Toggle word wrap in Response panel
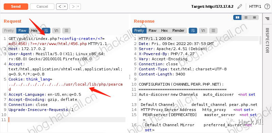 [193, 30]
